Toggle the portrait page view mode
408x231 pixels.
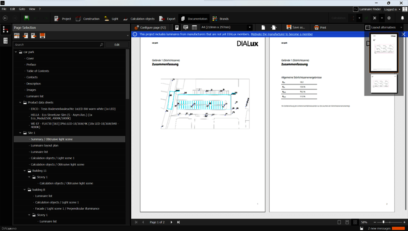[x=177, y=27]
